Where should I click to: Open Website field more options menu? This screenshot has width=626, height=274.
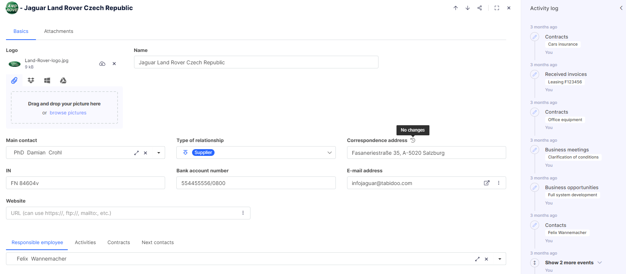pos(243,213)
